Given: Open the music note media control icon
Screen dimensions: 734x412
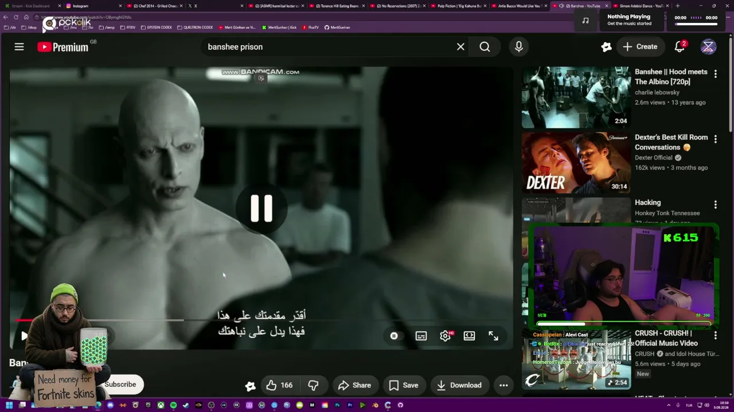Looking at the screenshot, I should (x=585, y=21).
